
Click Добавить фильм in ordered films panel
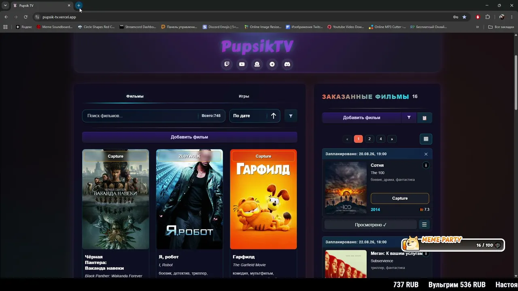362,118
